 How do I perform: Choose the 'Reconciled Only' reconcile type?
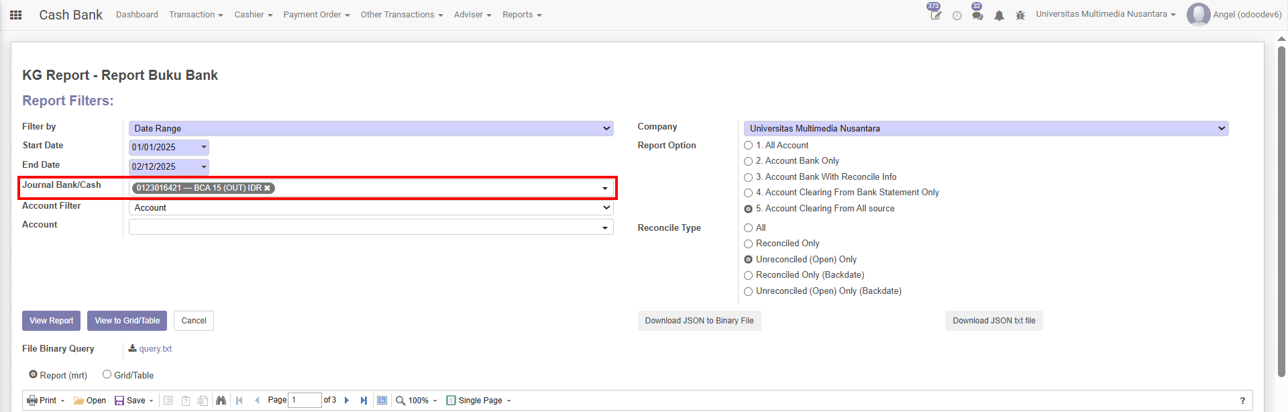click(x=749, y=244)
